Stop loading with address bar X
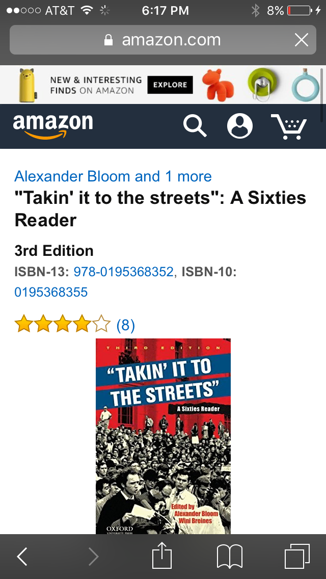The height and width of the screenshot is (579, 326). click(302, 40)
